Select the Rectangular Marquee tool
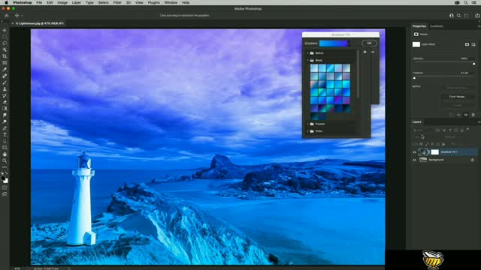 (x=5, y=37)
